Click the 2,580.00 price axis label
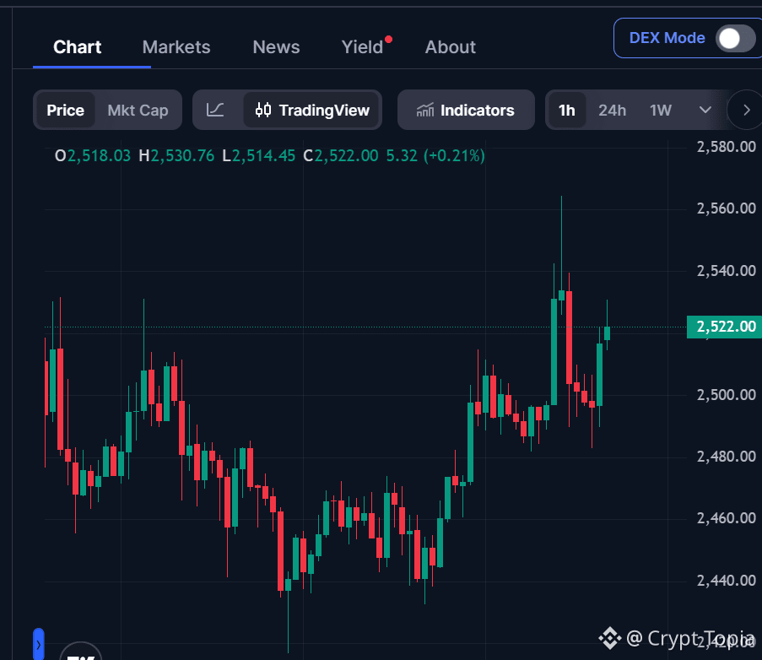Viewport: 762px width, 660px height. (726, 146)
